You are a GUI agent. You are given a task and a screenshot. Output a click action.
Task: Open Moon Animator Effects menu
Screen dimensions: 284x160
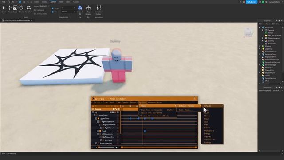(x=134, y=103)
